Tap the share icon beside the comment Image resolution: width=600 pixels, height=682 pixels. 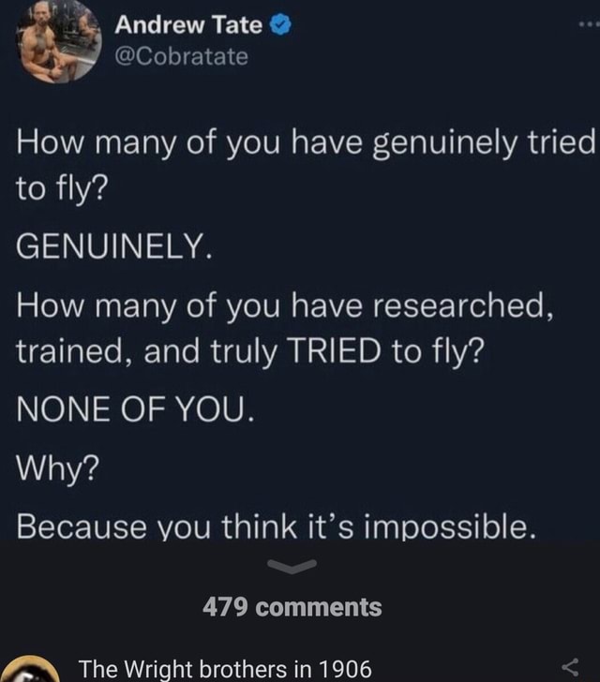570,666
